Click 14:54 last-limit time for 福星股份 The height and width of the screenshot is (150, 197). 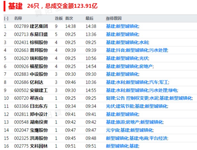[91, 66]
